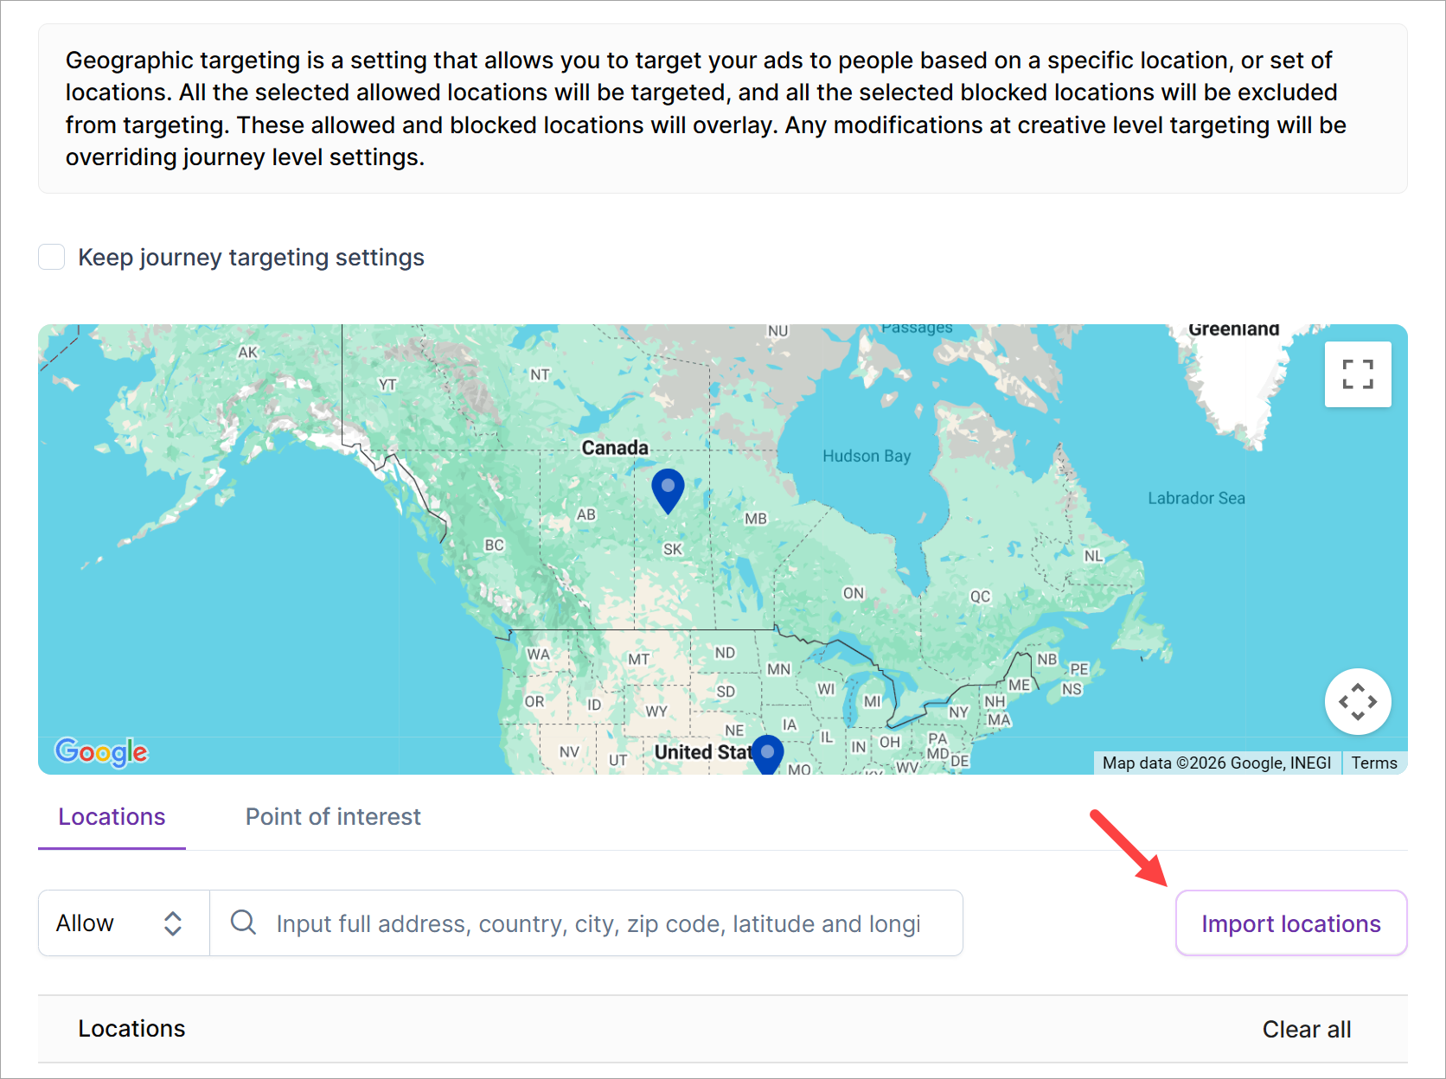Click the Map data attribution text
1446x1079 pixels.
(x=1216, y=763)
